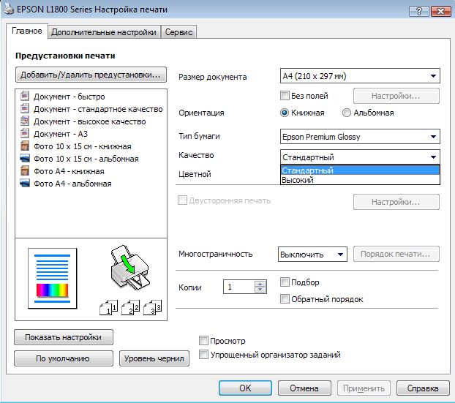Viewport: 455px width, 403px height.
Task: Select preset Фото A4 - альбомная
Action: tap(72, 184)
